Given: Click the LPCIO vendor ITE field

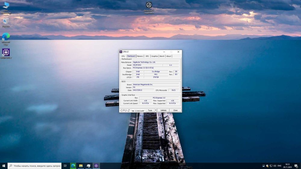Looking at the screenshot, I should tap(138, 77).
